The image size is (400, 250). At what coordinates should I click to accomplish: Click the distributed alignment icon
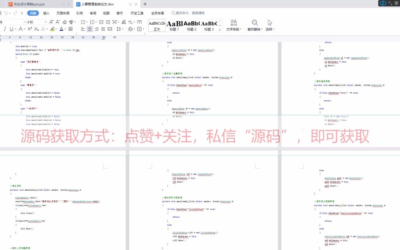[110, 29]
